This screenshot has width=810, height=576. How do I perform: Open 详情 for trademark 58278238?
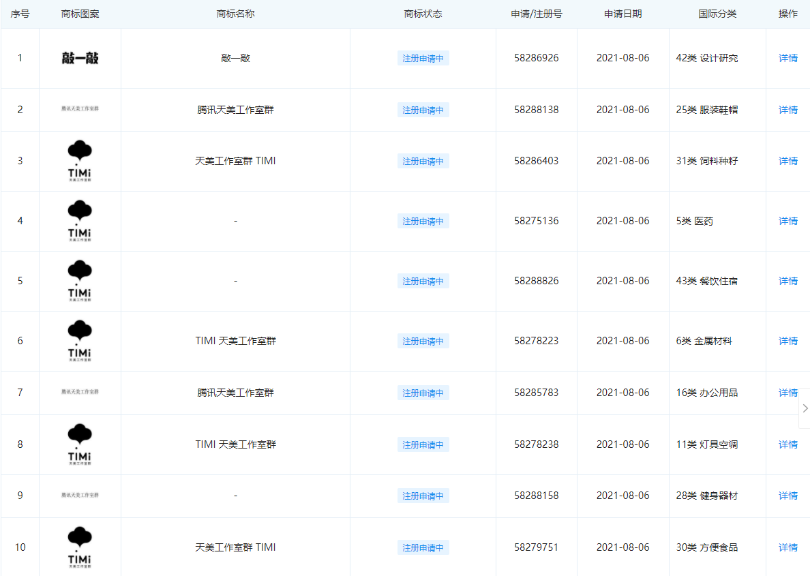click(x=787, y=444)
